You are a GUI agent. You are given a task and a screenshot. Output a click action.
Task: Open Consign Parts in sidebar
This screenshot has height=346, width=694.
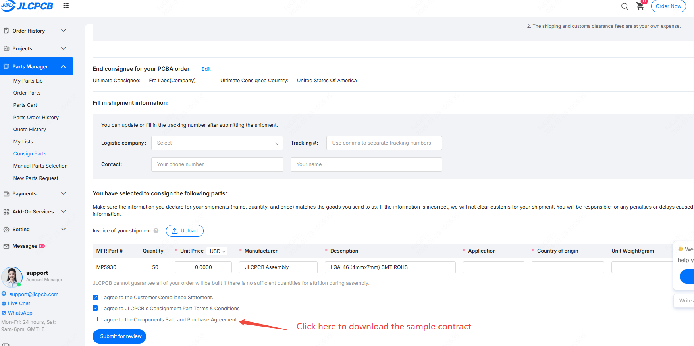point(30,154)
